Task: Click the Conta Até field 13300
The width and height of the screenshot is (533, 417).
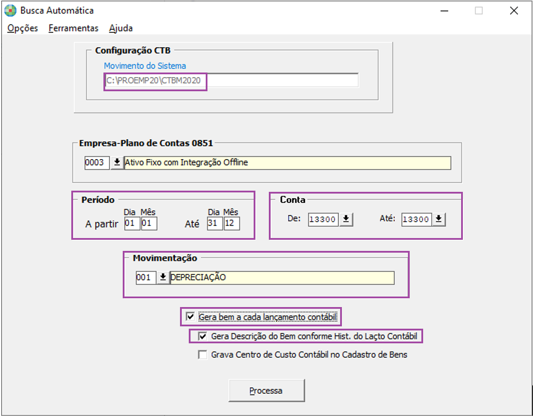Action: [416, 219]
